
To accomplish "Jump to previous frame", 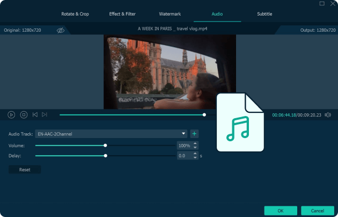I will pyautogui.click(x=35, y=114).
